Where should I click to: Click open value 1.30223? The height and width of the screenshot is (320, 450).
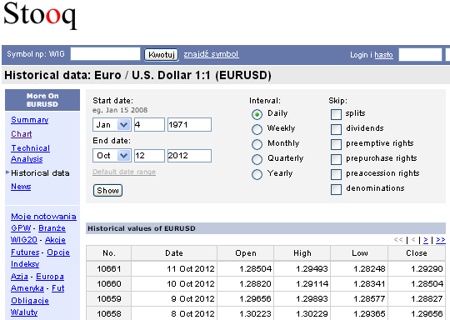[x=246, y=313]
